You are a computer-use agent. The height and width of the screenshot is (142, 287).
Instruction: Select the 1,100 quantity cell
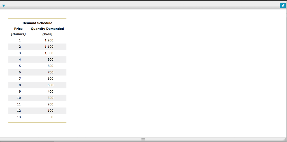[49, 47]
